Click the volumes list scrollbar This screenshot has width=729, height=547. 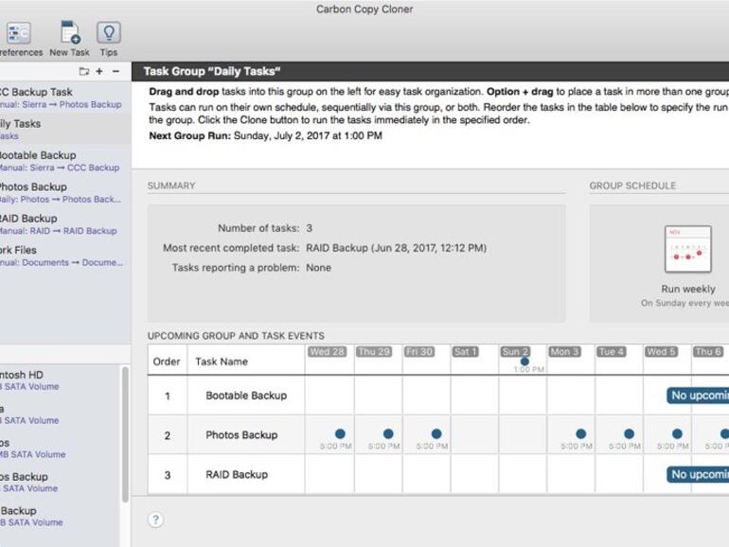[x=125, y=434]
